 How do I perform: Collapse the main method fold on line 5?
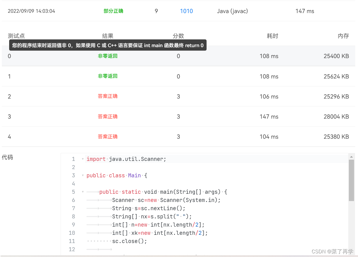click(83, 192)
